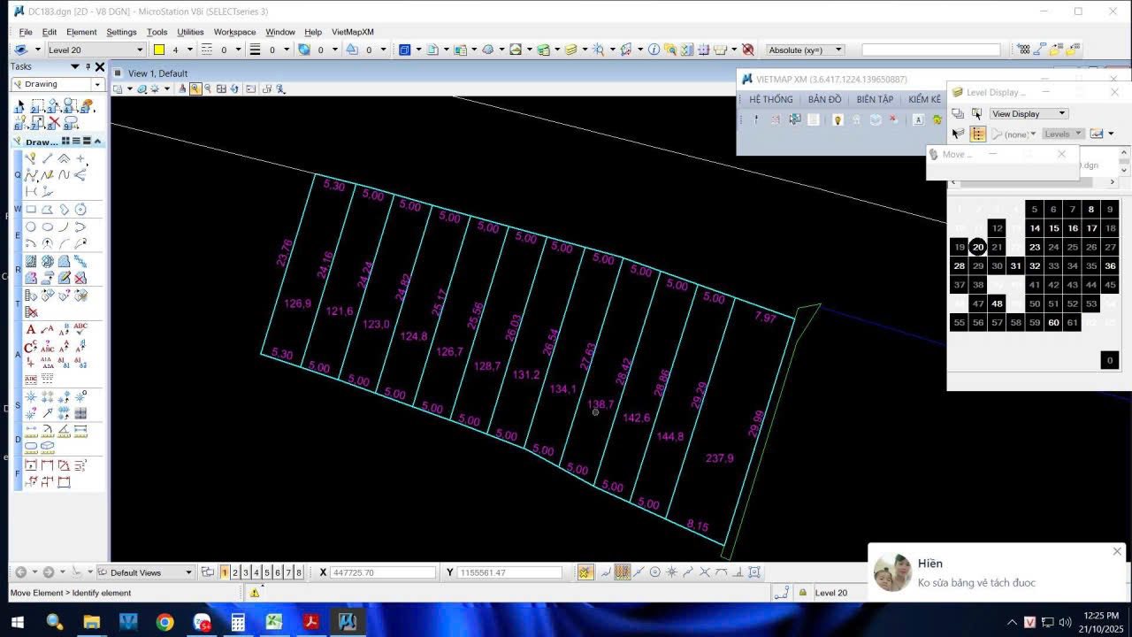Screen dimensions: 1132x637
Task: Expand the View Display dropdown
Action: [1062, 113]
